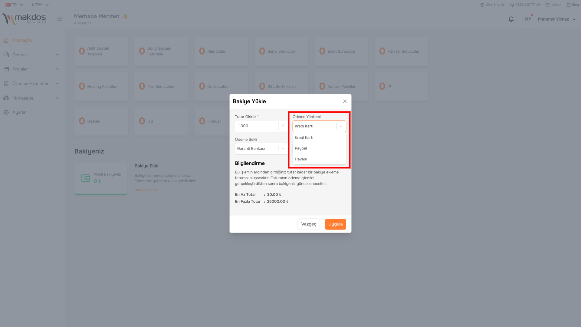This screenshot has width=581, height=327.
Task: Go to Anasayfa in the sidebar
Action: [x=22, y=40]
